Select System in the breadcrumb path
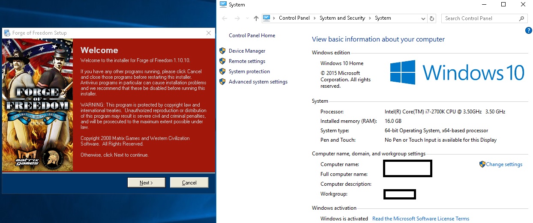Image resolution: width=533 pixels, height=223 pixels. 383,18
